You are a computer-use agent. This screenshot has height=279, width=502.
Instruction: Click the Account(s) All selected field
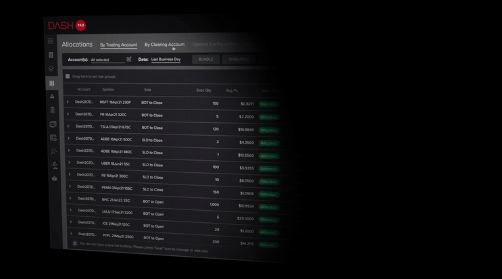click(x=107, y=59)
